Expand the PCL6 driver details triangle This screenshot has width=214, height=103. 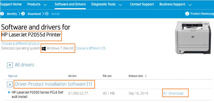(9, 92)
